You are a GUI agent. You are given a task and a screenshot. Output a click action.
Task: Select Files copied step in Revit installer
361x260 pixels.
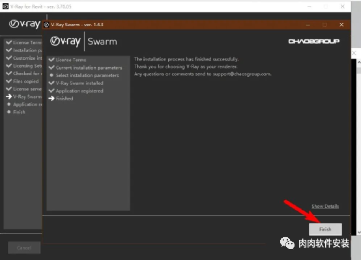[26, 81]
